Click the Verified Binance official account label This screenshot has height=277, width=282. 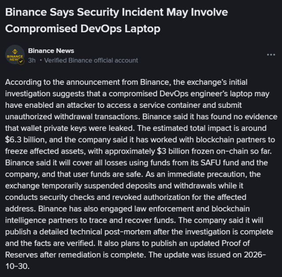91,61
